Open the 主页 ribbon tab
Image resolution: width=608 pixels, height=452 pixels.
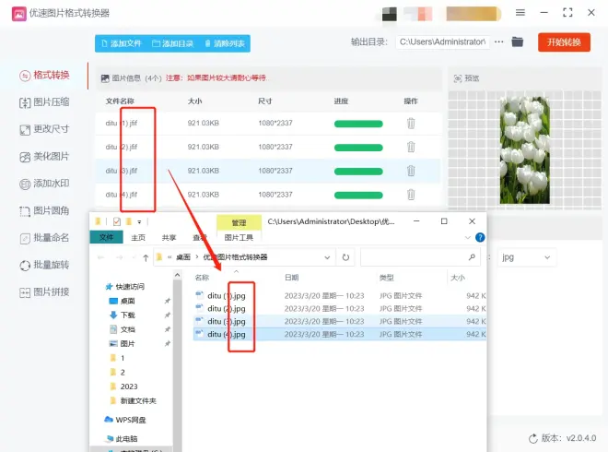click(x=138, y=237)
